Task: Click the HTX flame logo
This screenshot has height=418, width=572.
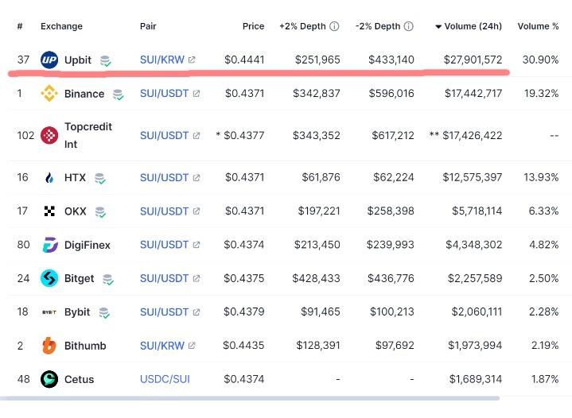Action: click(x=49, y=178)
